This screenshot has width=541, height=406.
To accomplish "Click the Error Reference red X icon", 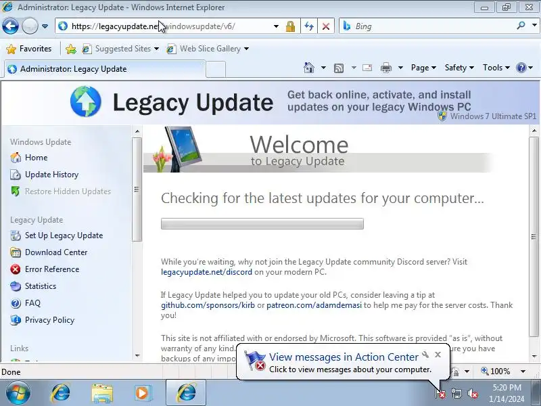I will click(x=16, y=269).
